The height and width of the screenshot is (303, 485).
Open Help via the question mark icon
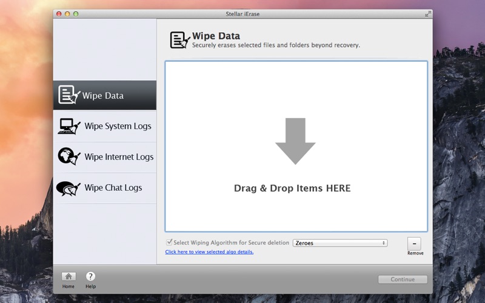[x=90, y=276]
